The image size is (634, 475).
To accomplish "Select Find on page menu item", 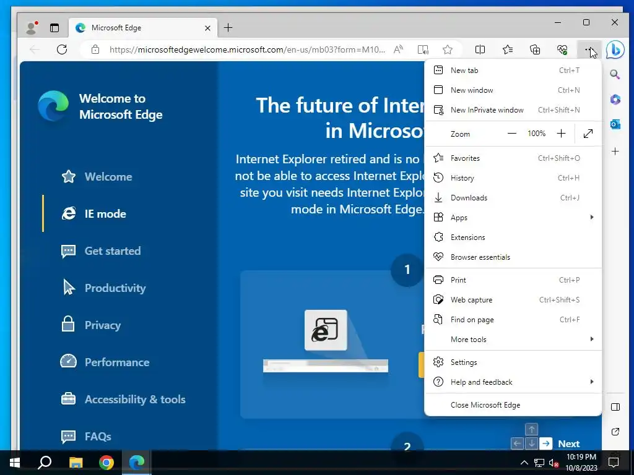I will [x=513, y=320].
